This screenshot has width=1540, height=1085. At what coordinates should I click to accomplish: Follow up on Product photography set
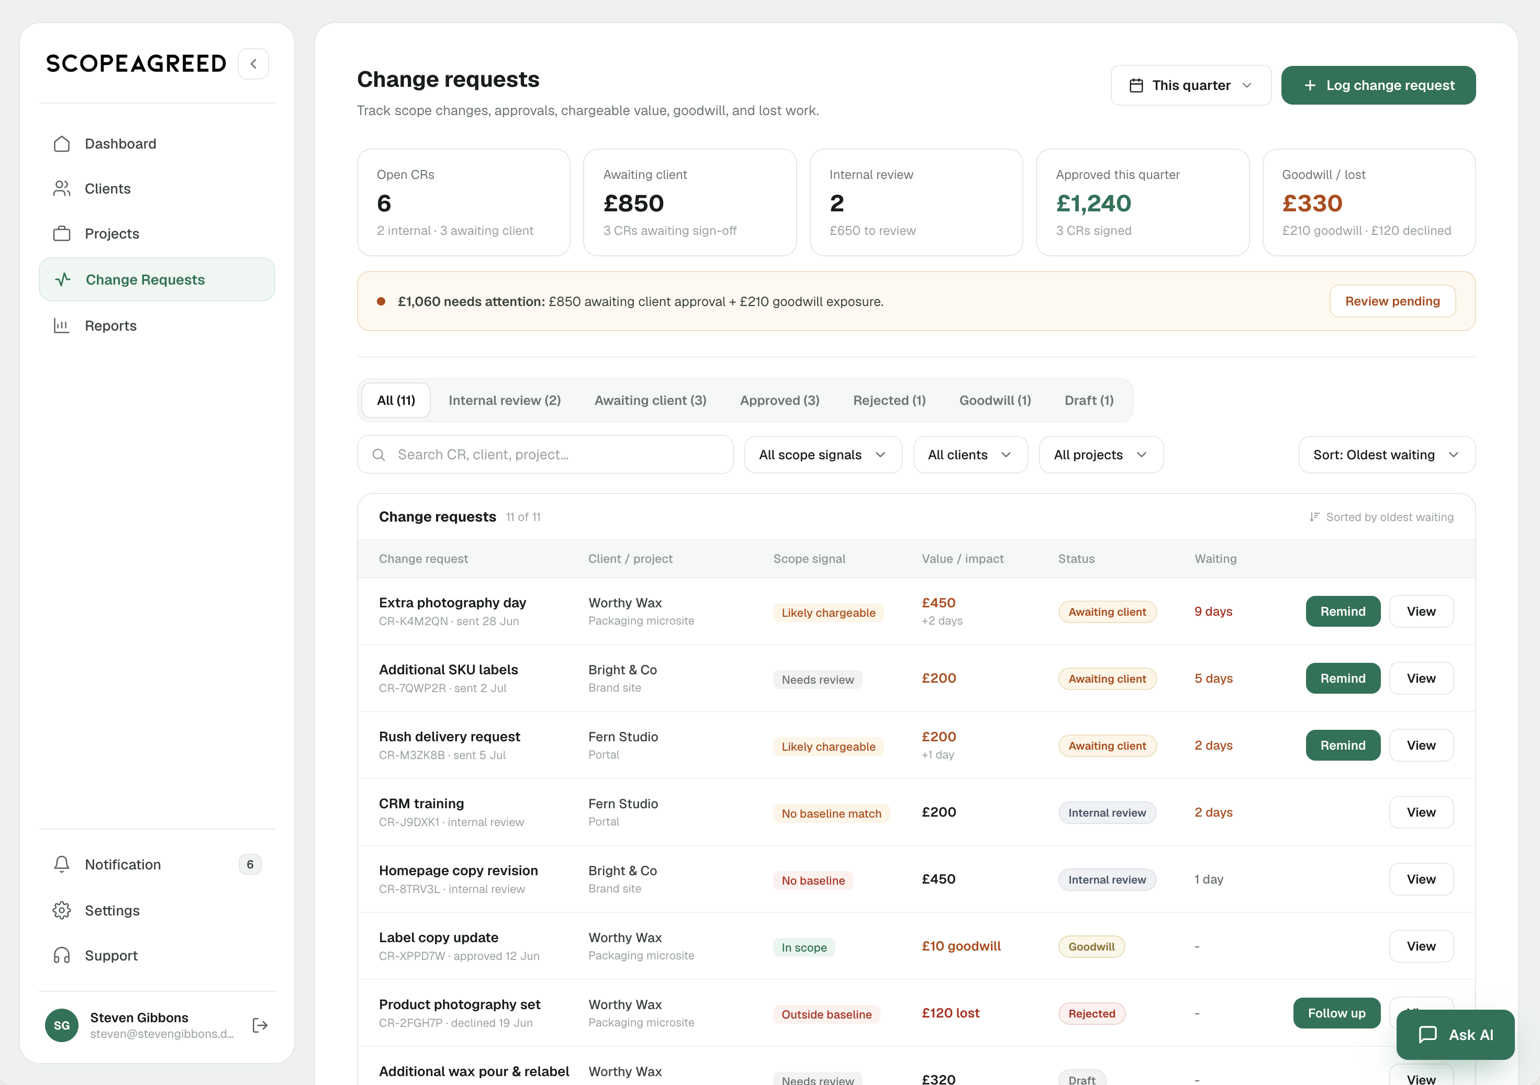click(1336, 1013)
